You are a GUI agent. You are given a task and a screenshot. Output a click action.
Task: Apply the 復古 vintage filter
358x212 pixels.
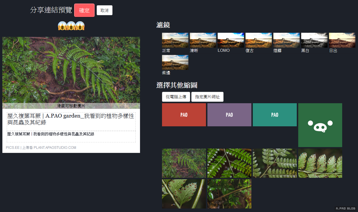tap(258, 40)
